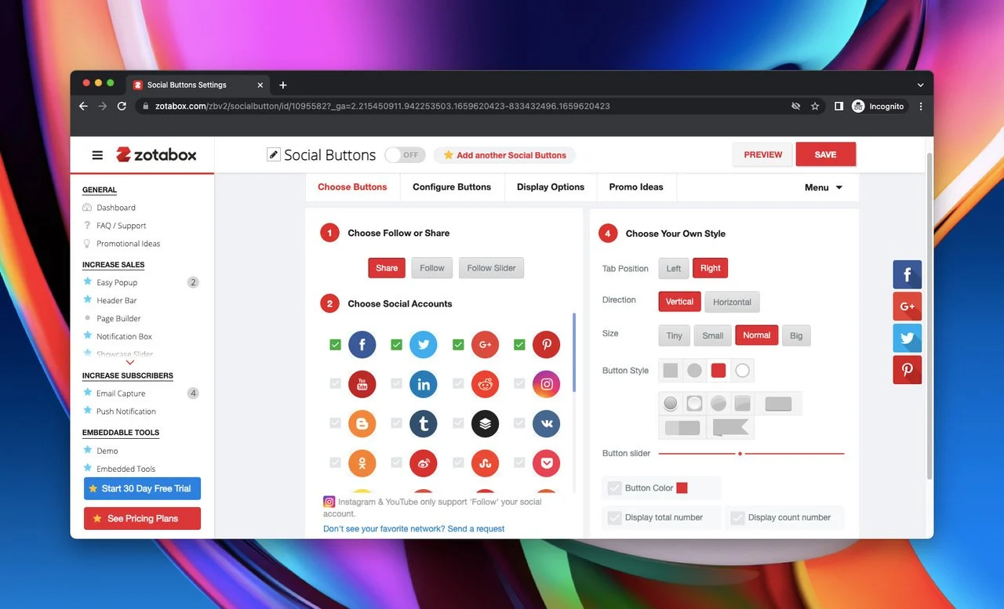Image resolution: width=1004 pixels, height=609 pixels.
Task: Enable the Button Color checkbox
Action: [614, 488]
